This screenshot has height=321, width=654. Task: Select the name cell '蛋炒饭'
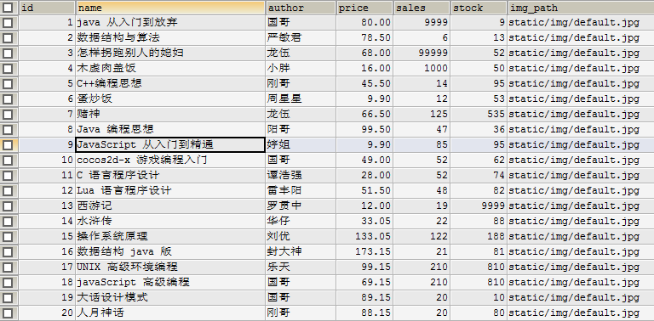[170, 99]
